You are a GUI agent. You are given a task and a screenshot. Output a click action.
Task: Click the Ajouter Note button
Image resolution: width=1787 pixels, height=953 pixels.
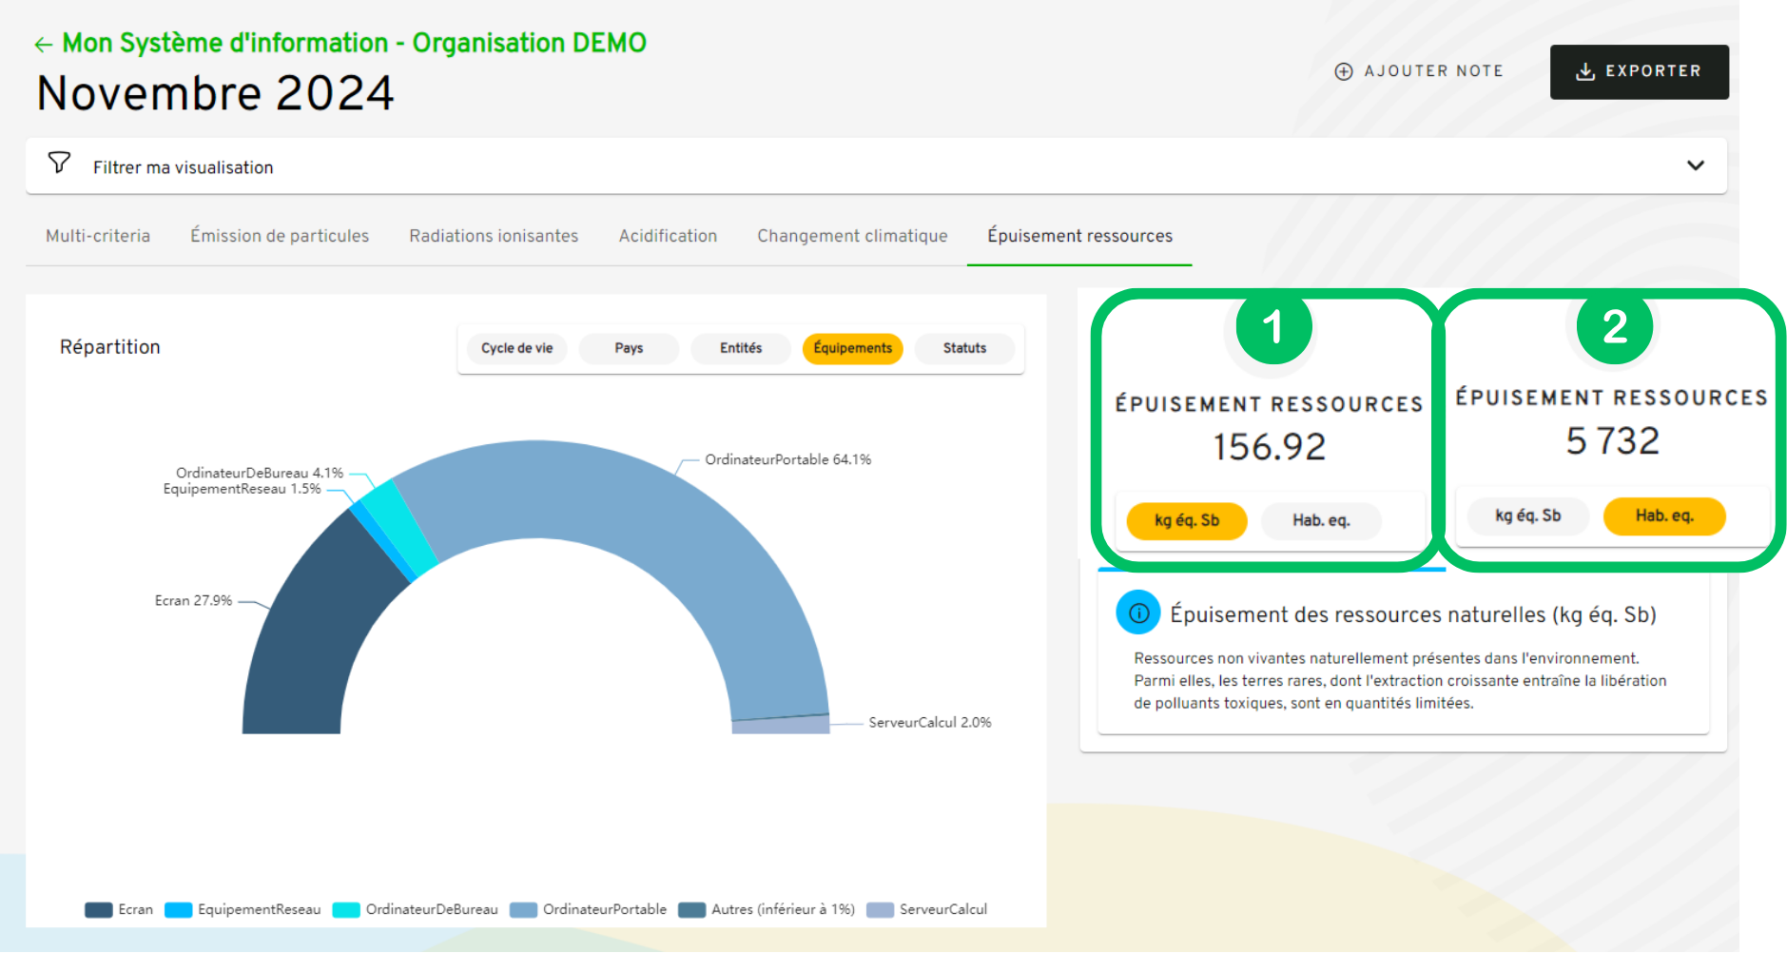click(1419, 71)
